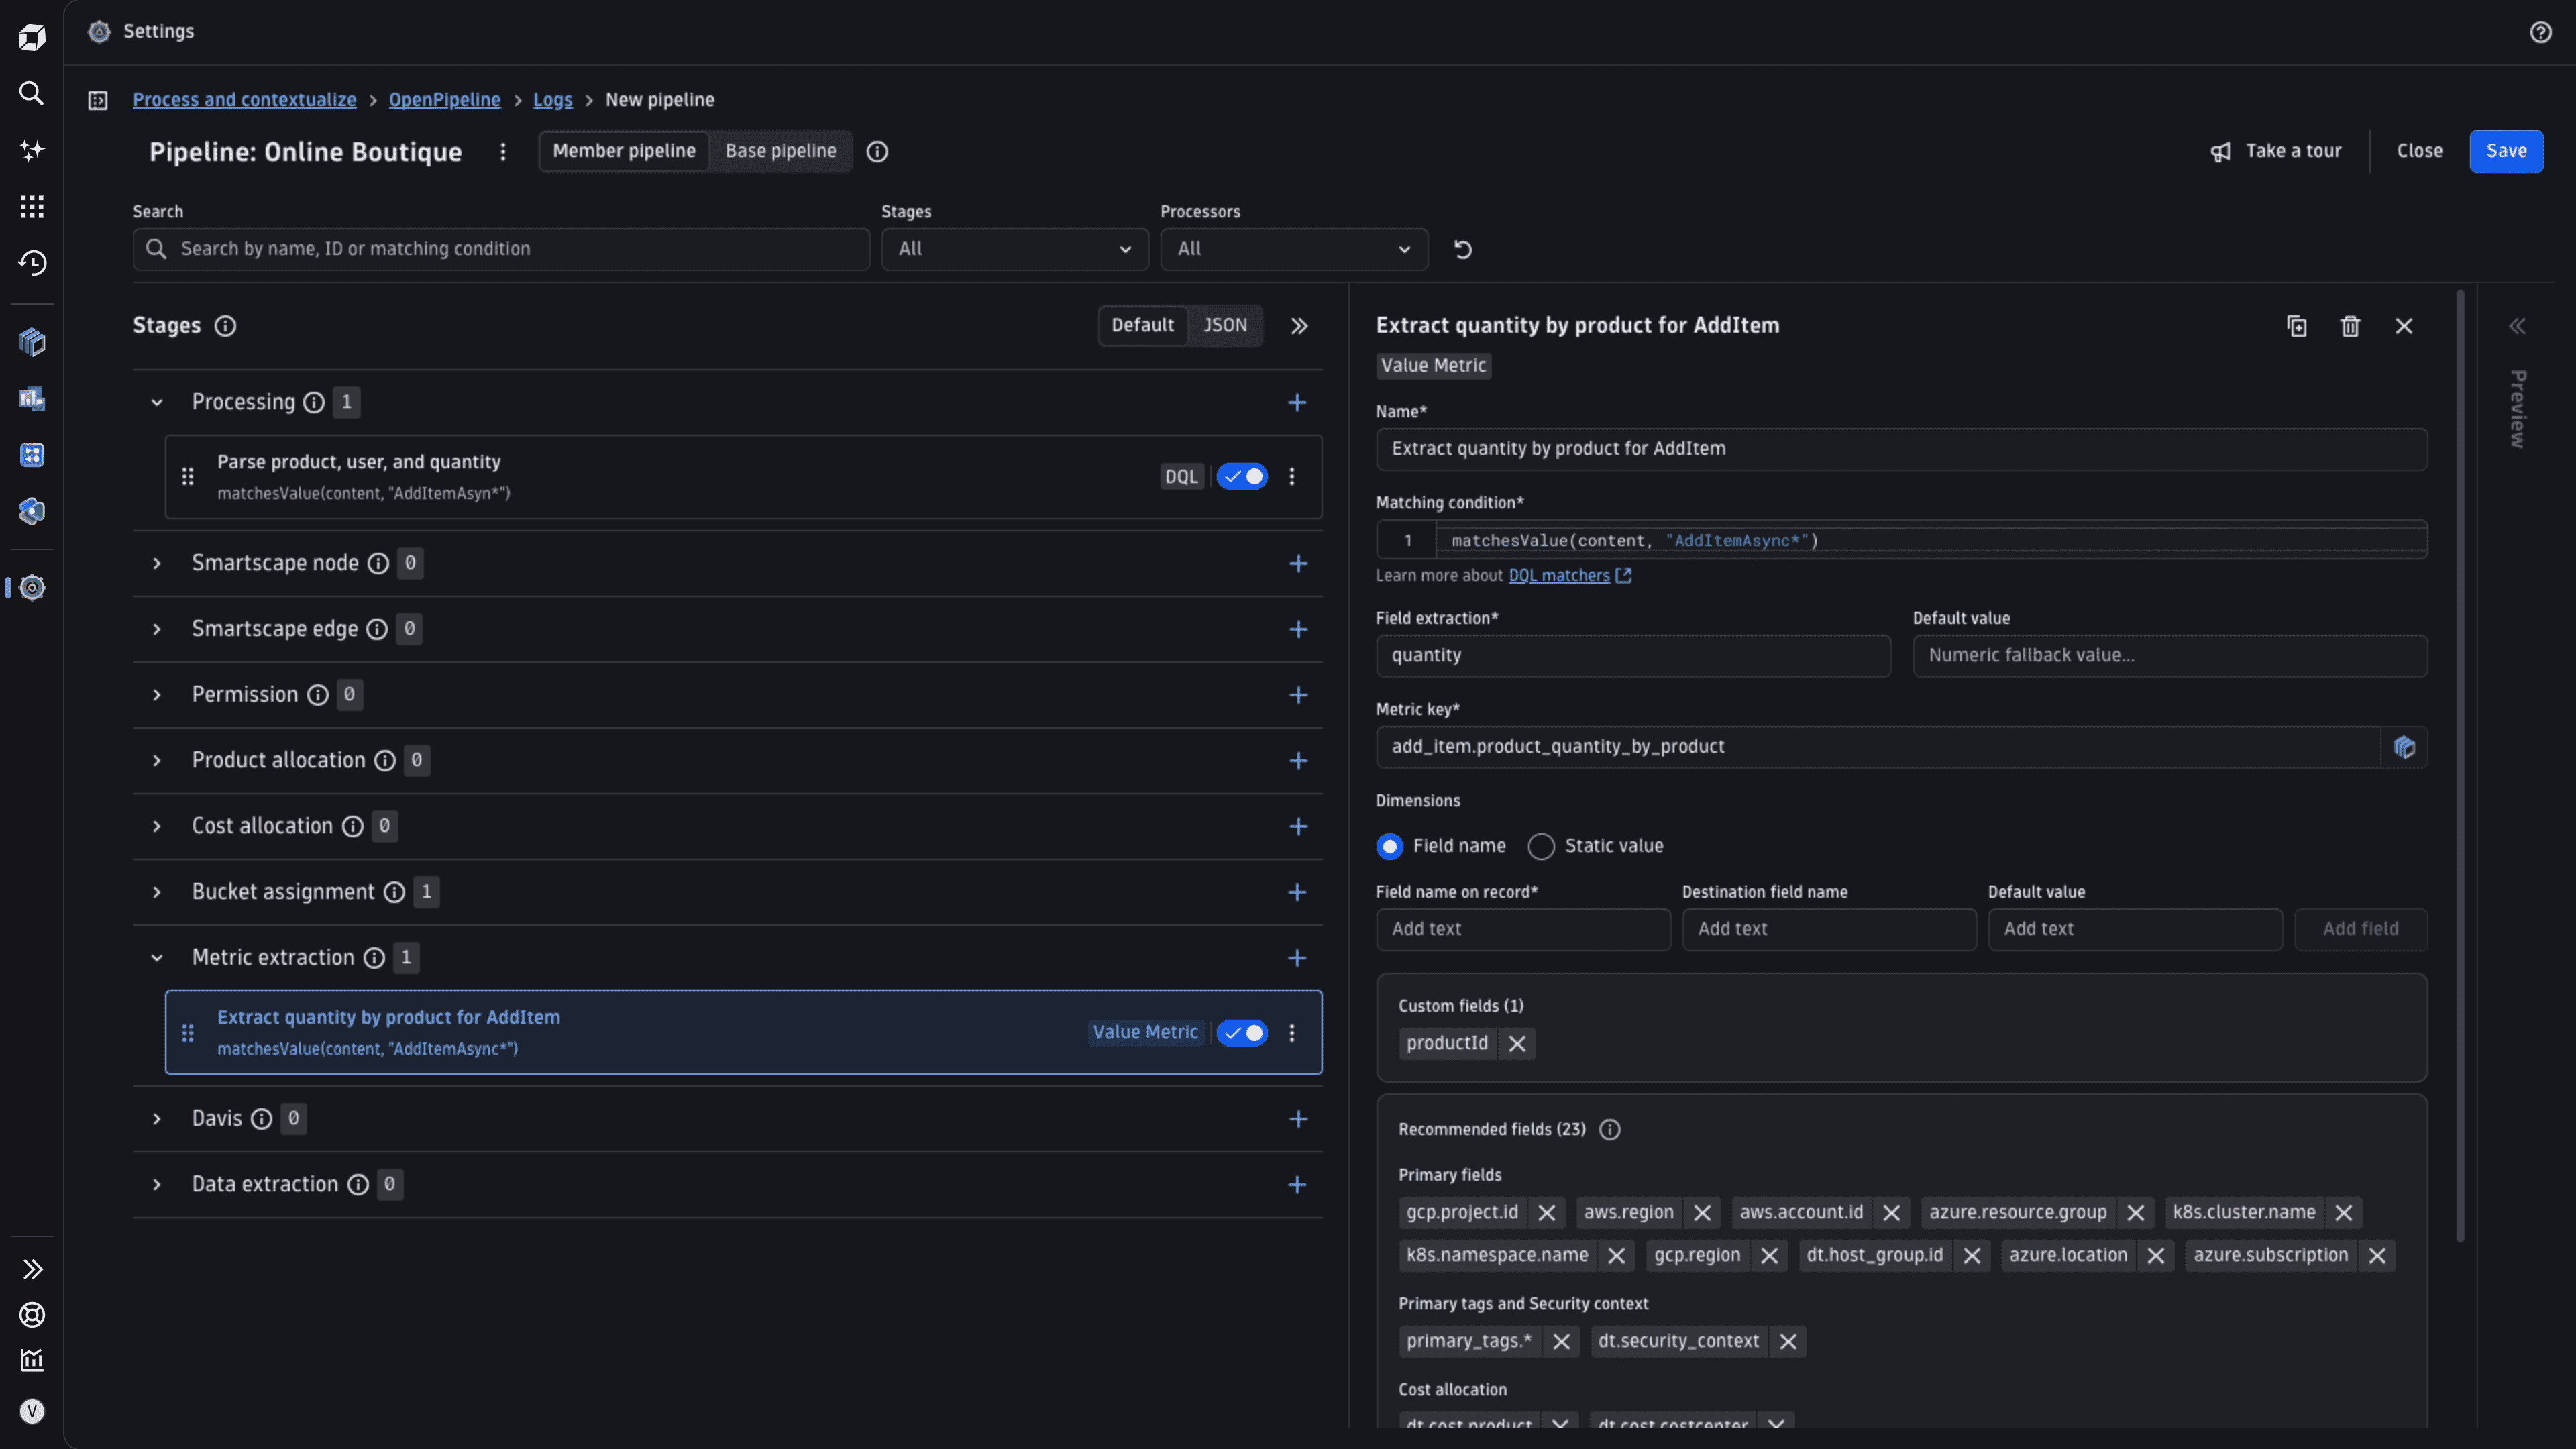Image resolution: width=2576 pixels, height=1449 pixels.
Task: Select Static value radio button
Action: click(x=1541, y=846)
